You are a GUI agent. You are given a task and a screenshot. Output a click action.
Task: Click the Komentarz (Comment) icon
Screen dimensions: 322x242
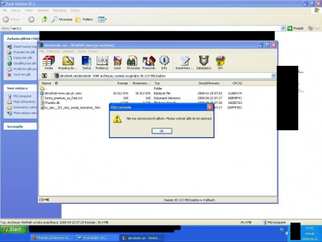(x=185, y=63)
